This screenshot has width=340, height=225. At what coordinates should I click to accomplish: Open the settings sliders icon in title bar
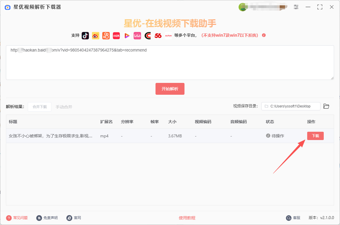[x=296, y=7]
